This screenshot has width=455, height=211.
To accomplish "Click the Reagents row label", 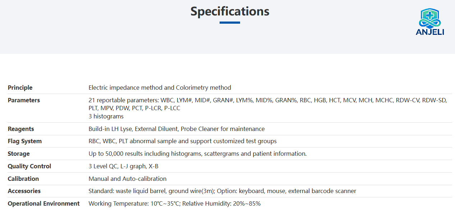I will (21, 129).
